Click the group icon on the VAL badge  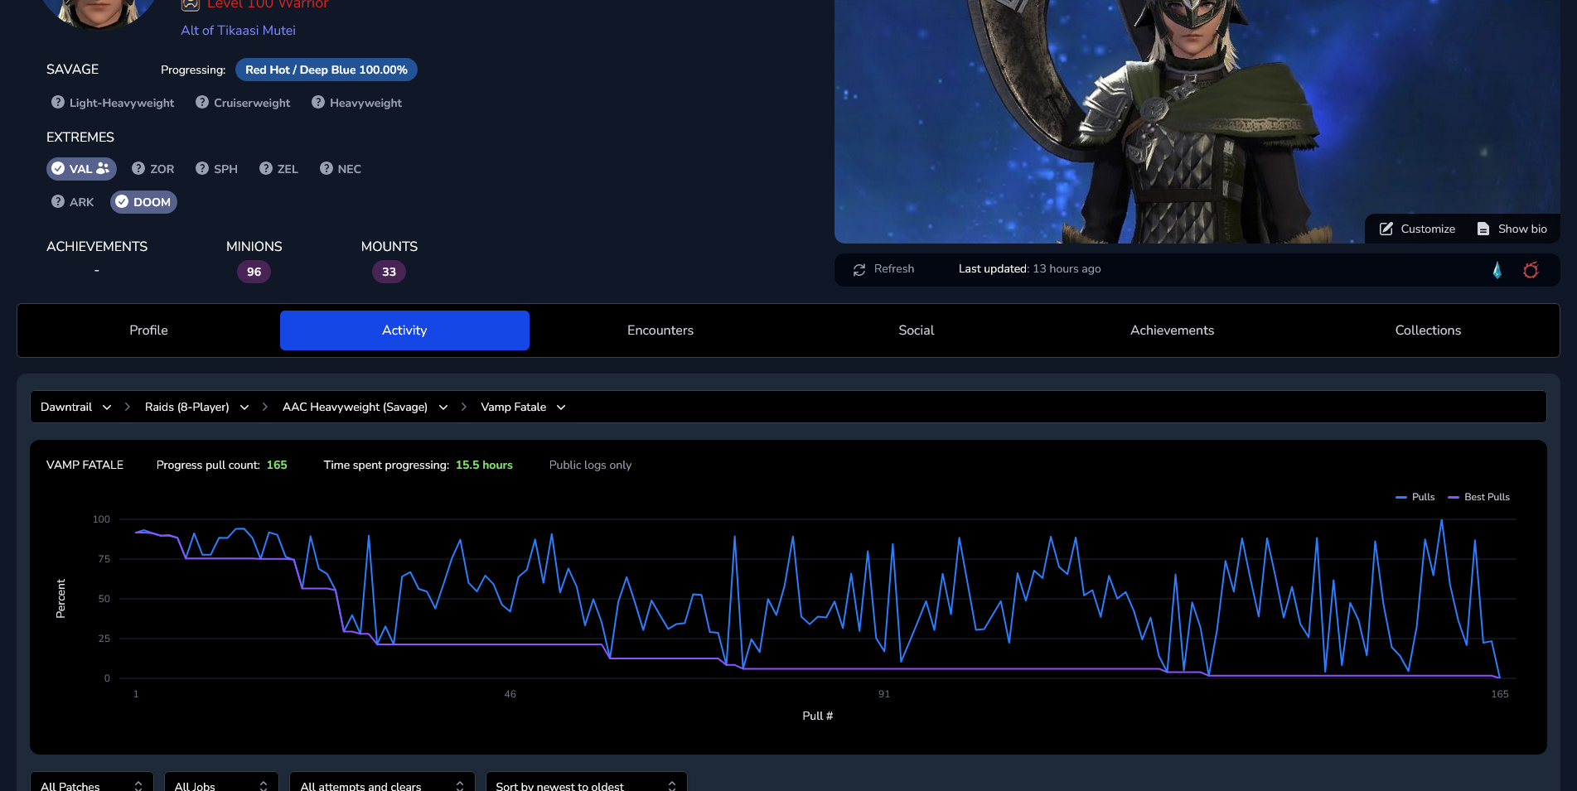[x=103, y=168]
